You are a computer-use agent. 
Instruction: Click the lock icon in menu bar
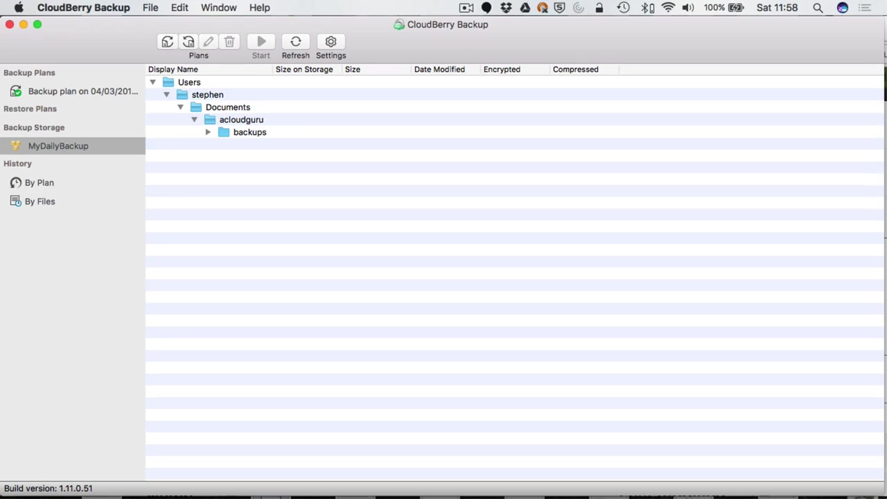(599, 8)
